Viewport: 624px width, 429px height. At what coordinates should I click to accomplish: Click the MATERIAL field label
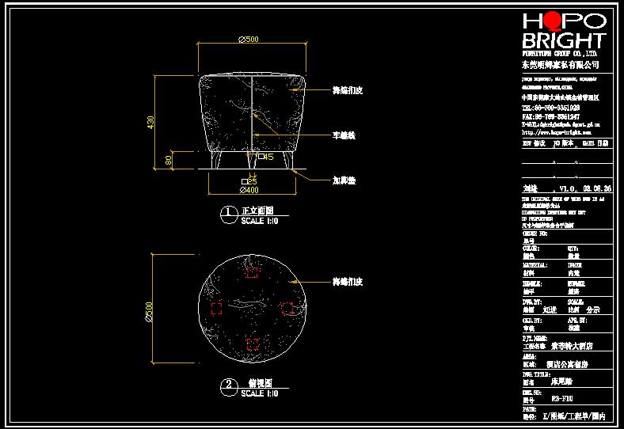[535, 265]
